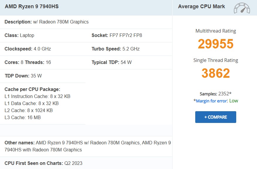This screenshot has height=169, width=257.
Task: Click the Other names row text
Action: point(88,146)
